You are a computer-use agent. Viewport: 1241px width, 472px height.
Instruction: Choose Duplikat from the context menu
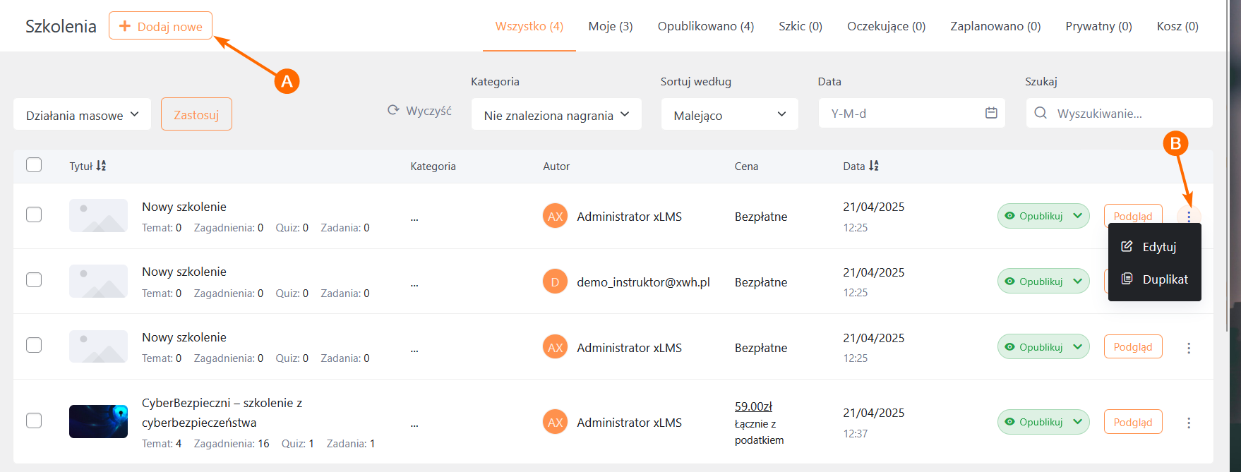pos(1164,279)
